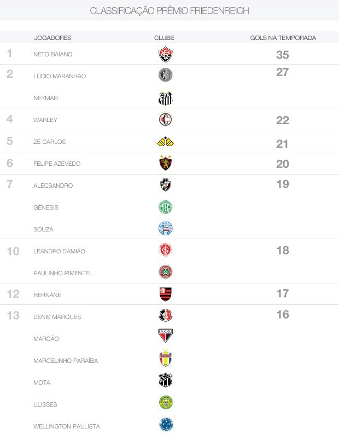Screen dimensions: 339x446
Task: Click the crest beside Lúcio Maranhão
Action: point(165,76)
